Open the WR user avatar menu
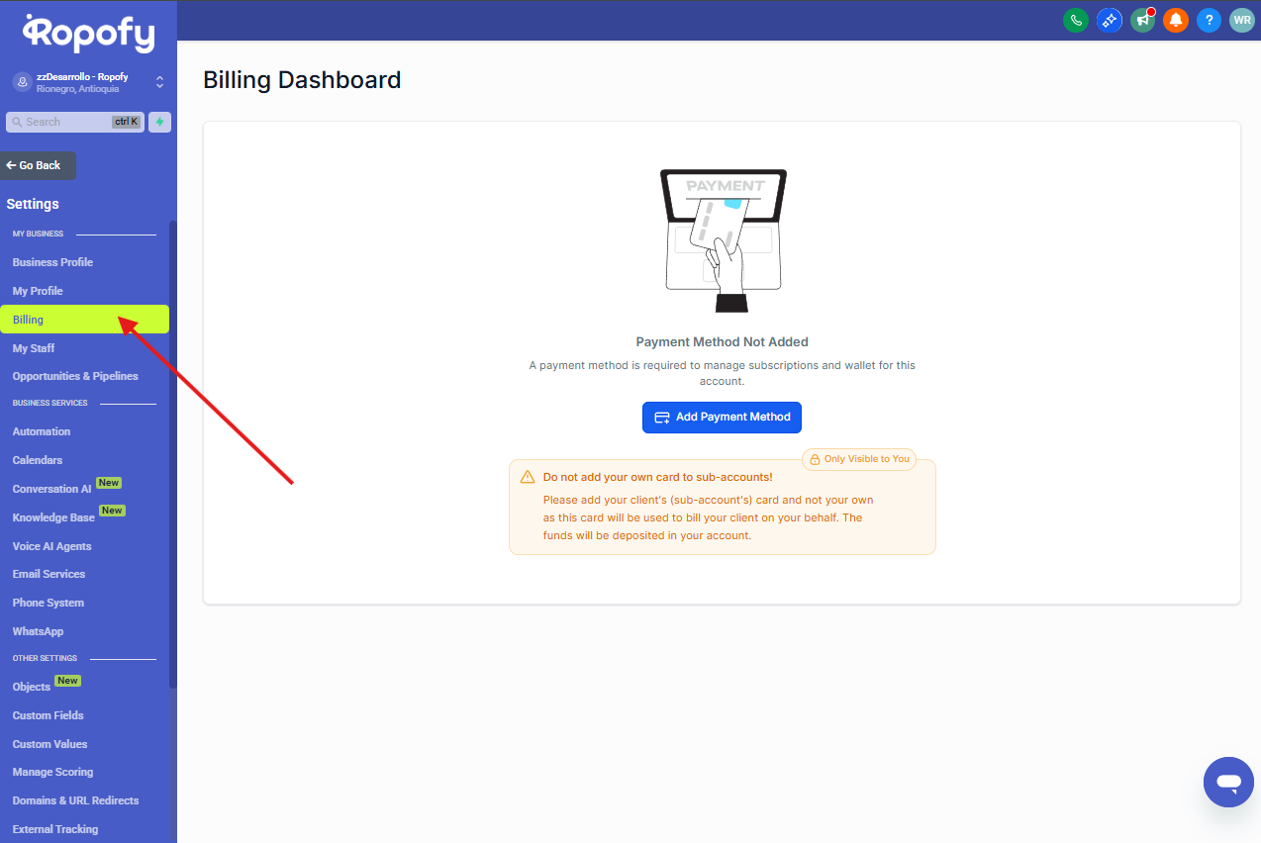1261x843 pixels. (1241, 20)
